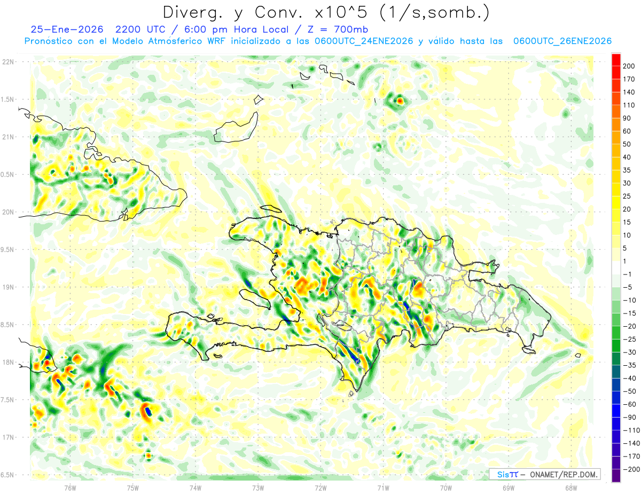Image resolution: width=641 pixels, height=495 pixels.
Task: Click the white swatch between 1 and -1
Action: tap(616, 268)
